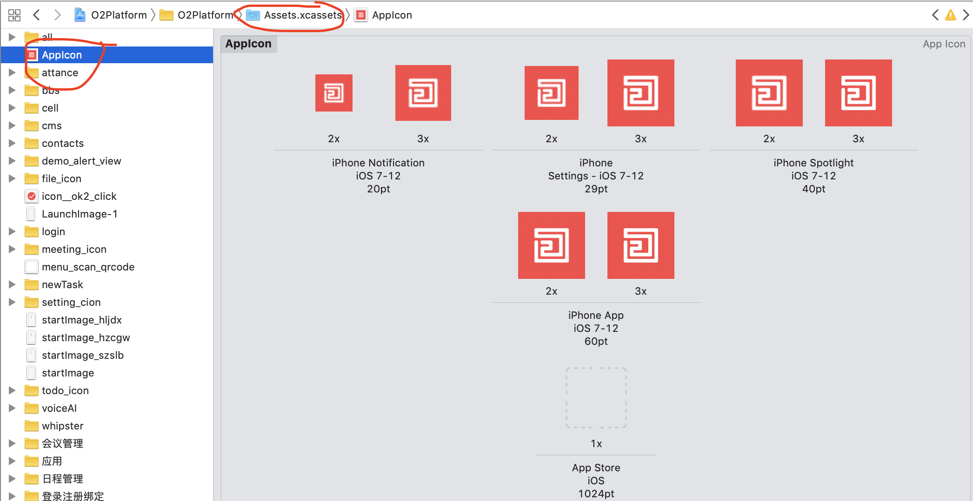
Task: Select iPhone Notification 20pt 2x icon
Action: tap(334, 93)
